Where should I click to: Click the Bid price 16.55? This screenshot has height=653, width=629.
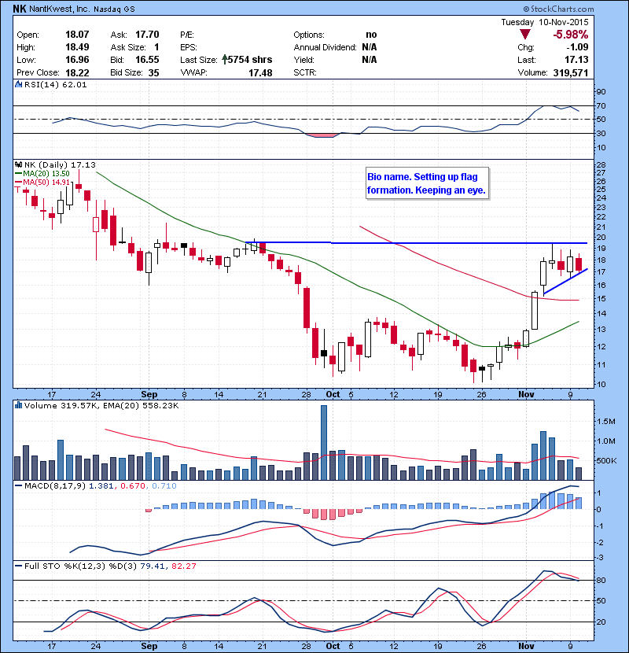(x=147, y=60)
